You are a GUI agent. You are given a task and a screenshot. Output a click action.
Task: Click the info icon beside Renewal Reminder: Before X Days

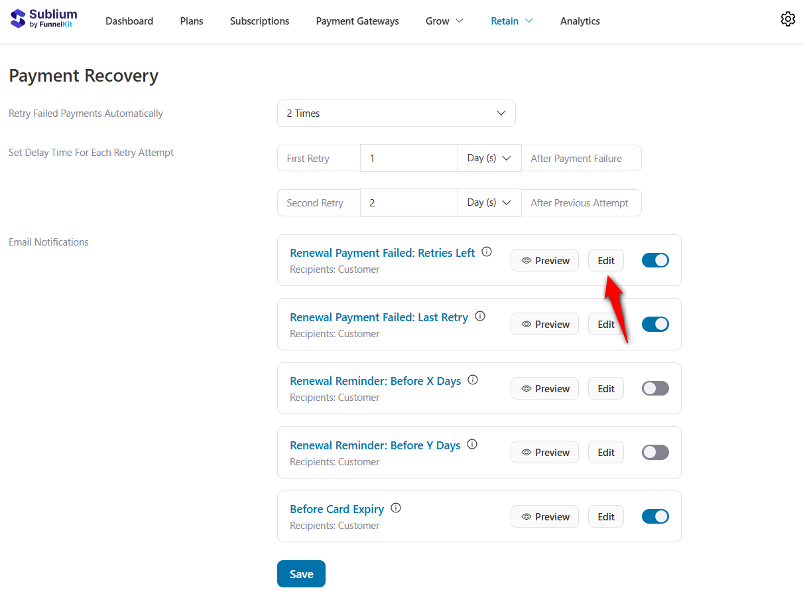coord(472,379)
